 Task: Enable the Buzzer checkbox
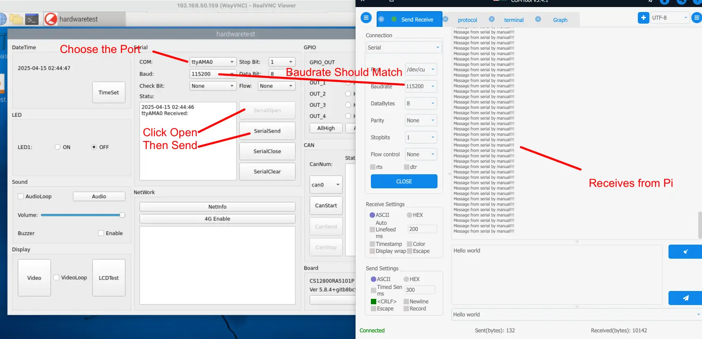pos(101,233)
